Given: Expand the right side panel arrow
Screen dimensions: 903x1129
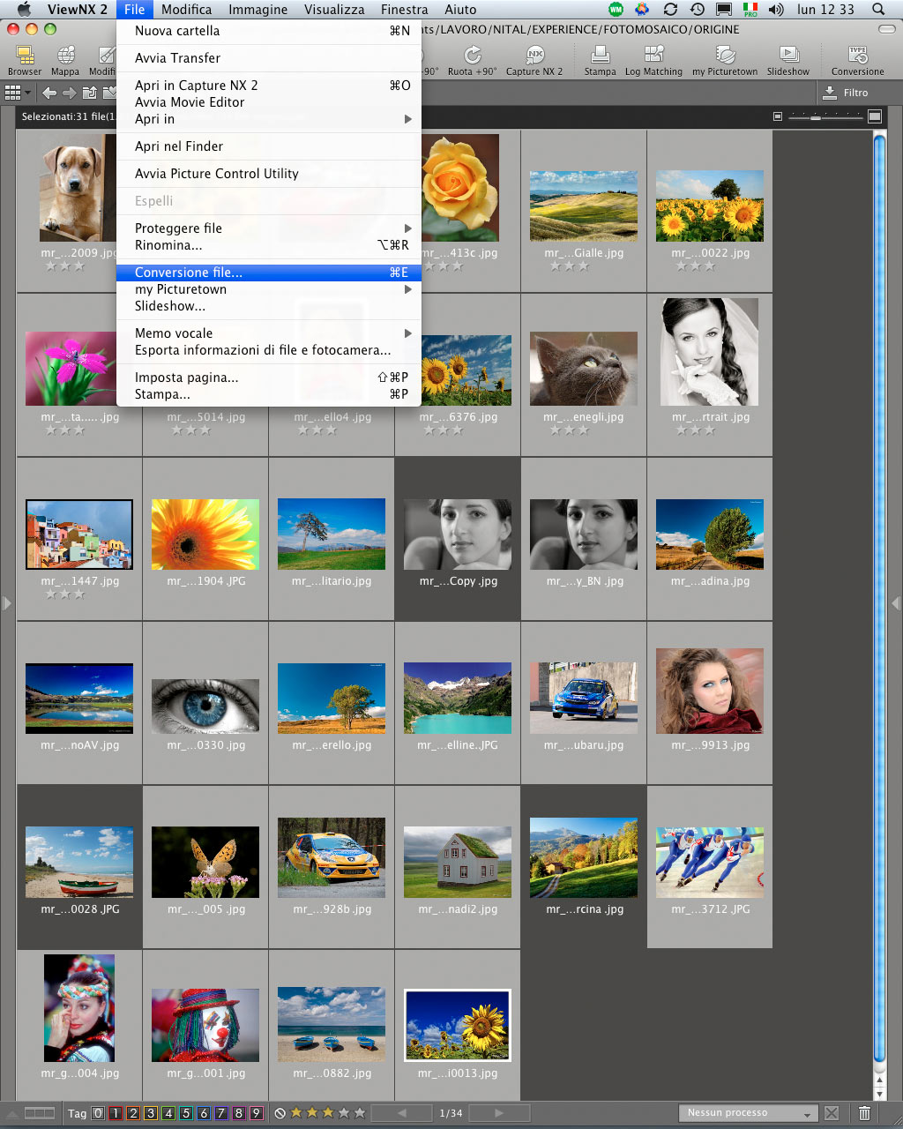Looking at the screenshot, I should tap(896, 603).
